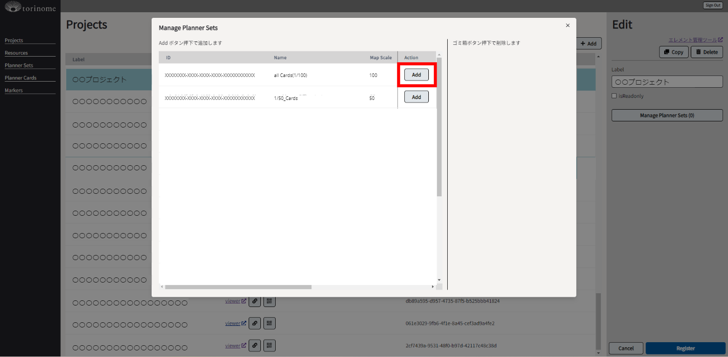Screen dimensions: 728x357
Task: Open Resources in the sidebar
Action: coord(16,53)
